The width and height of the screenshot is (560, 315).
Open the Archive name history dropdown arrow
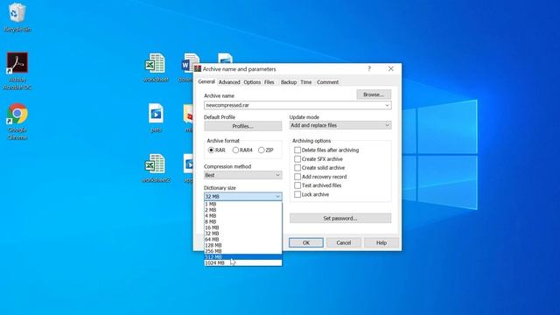[x=387, y=105]
